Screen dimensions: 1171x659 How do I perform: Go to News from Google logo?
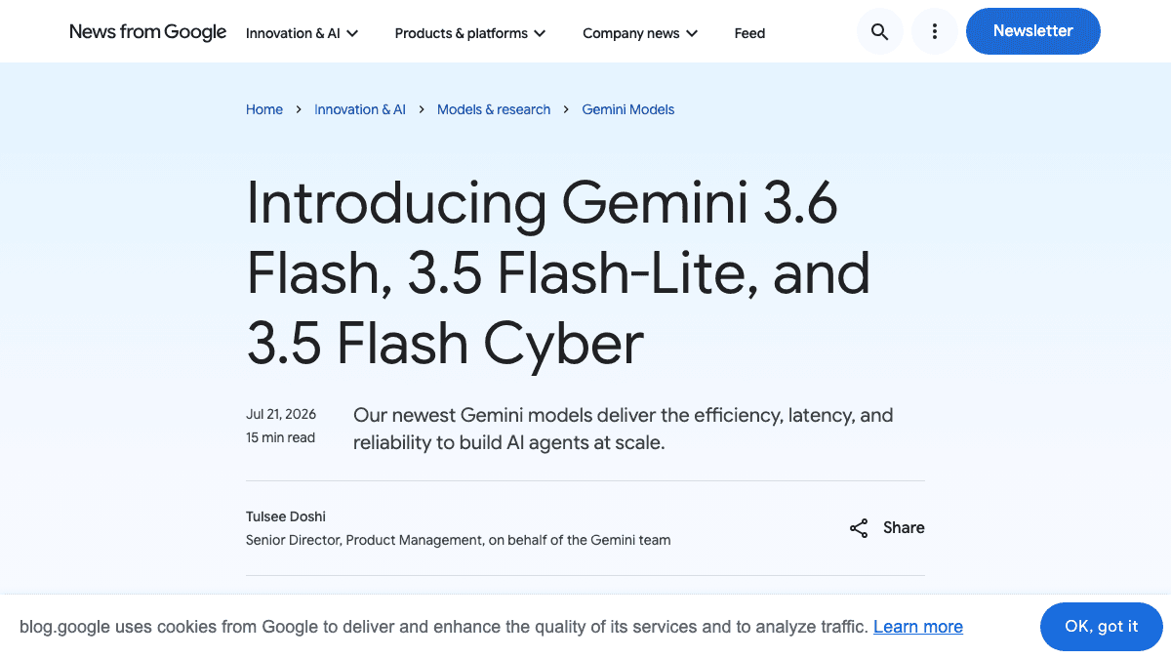tap(148, 32)
